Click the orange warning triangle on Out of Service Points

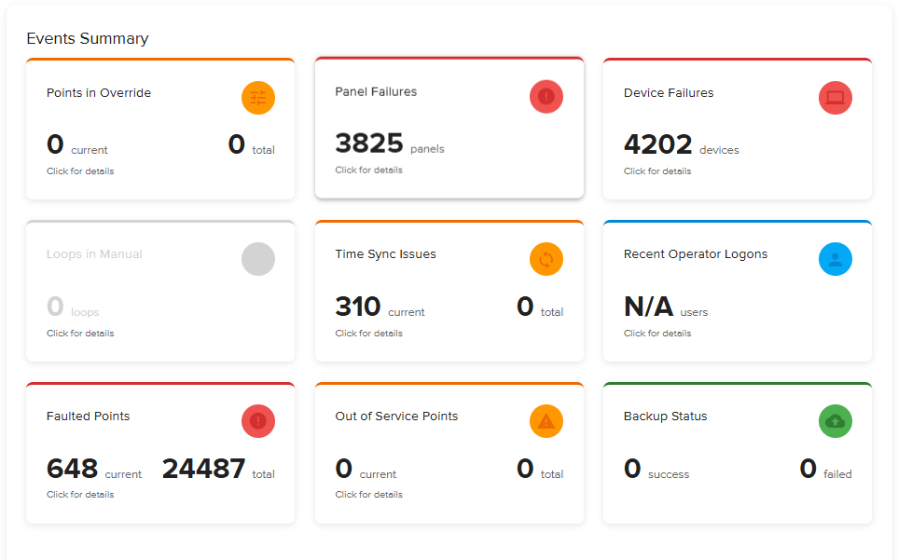click(x=546, y=421)
